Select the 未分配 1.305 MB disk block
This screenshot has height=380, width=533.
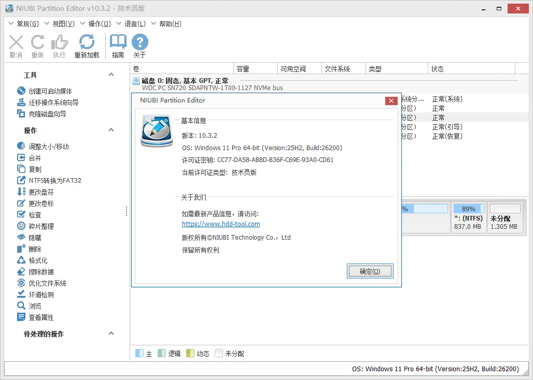[x=505, y=217]
